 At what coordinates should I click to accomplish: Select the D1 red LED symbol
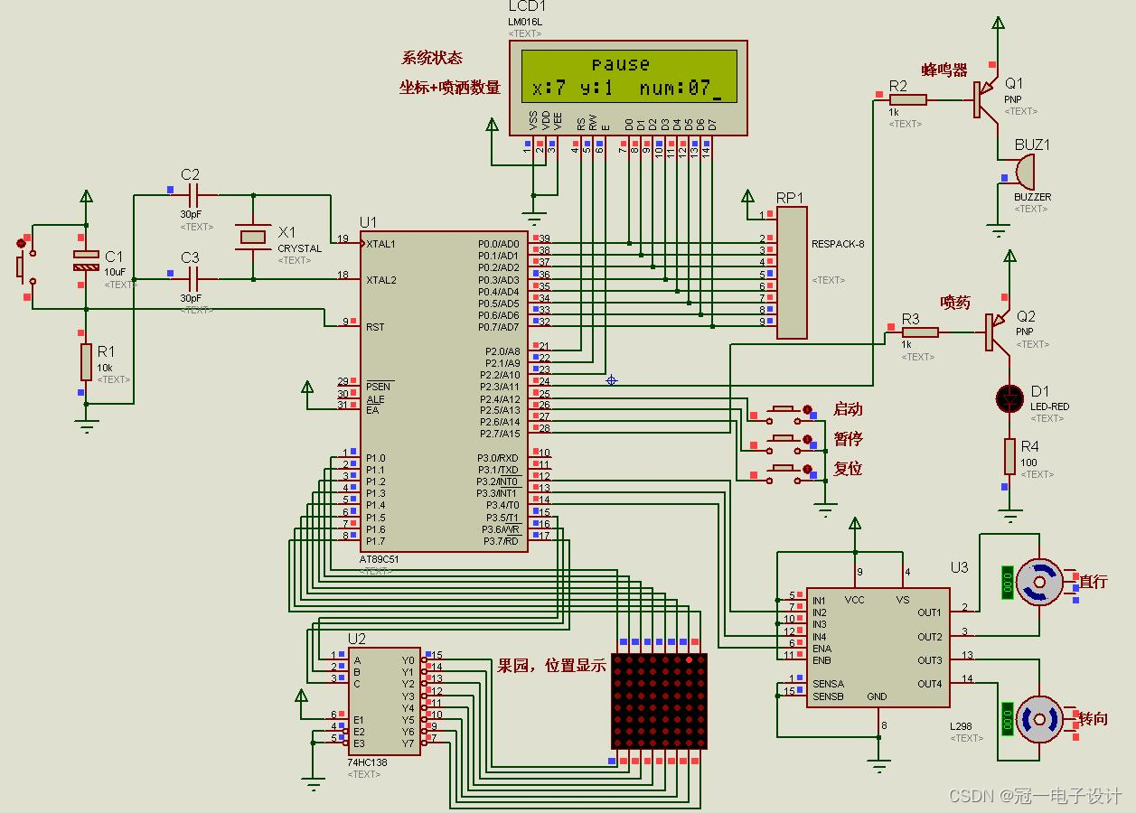click(x=1009, y=397)
